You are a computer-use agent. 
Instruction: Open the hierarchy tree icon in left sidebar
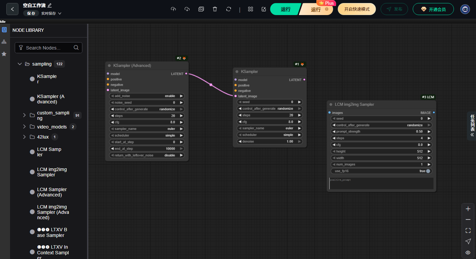tap(4, 42)
